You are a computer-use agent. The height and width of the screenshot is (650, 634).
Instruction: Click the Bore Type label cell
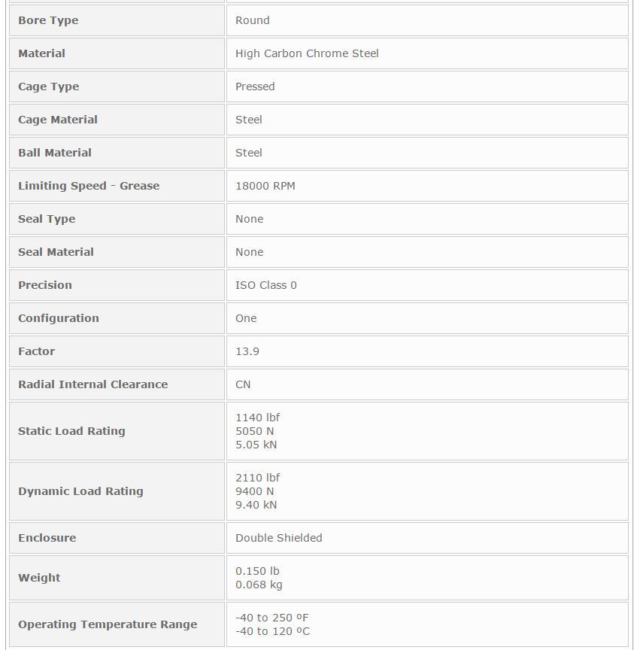click(x=117, y=20)
